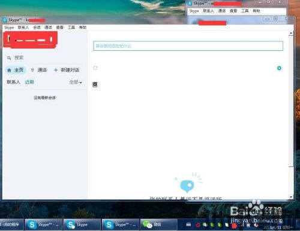Click the gear settings icon in home feed
This screenshot has height=231, width=300.
(279, 68)
